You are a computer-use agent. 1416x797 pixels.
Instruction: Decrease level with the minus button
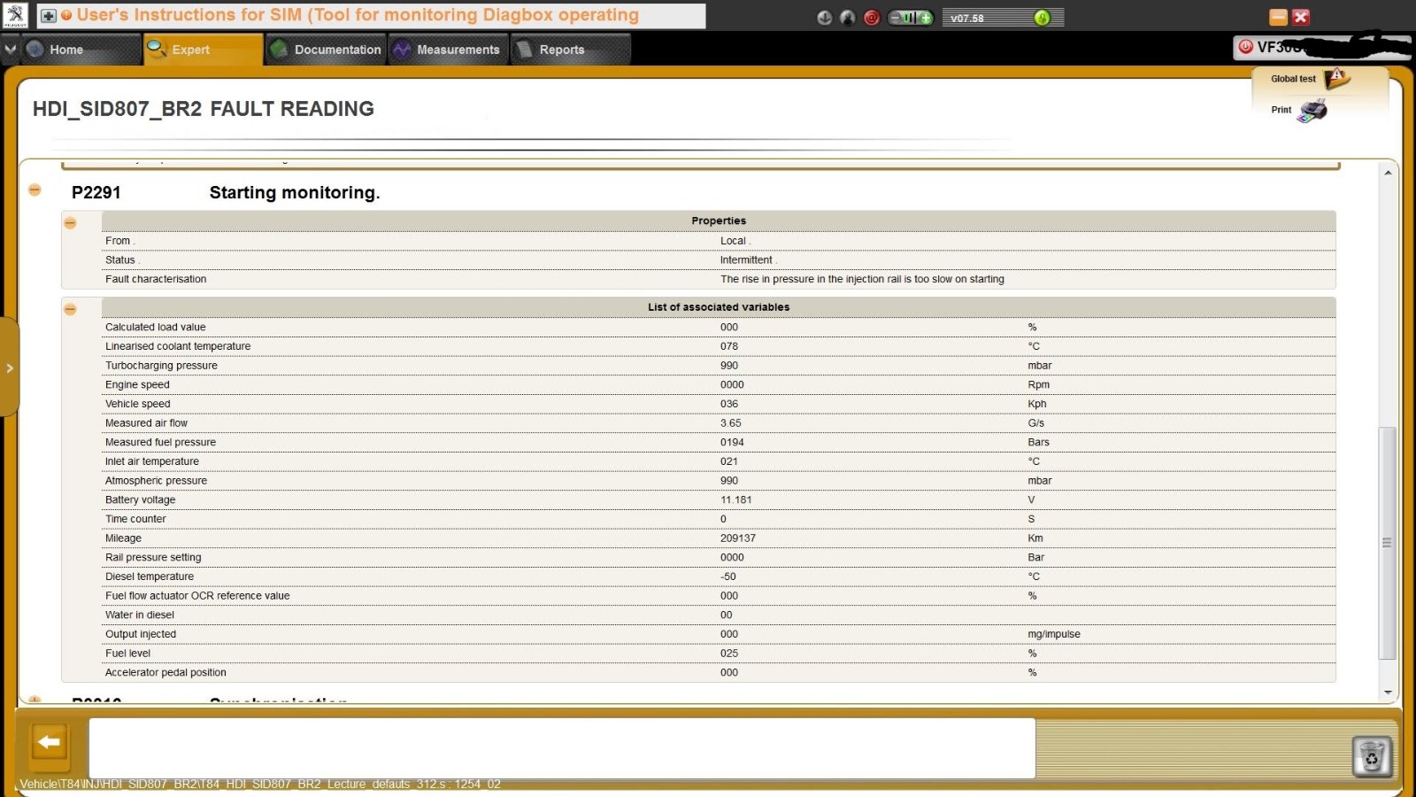click(896, 18)
